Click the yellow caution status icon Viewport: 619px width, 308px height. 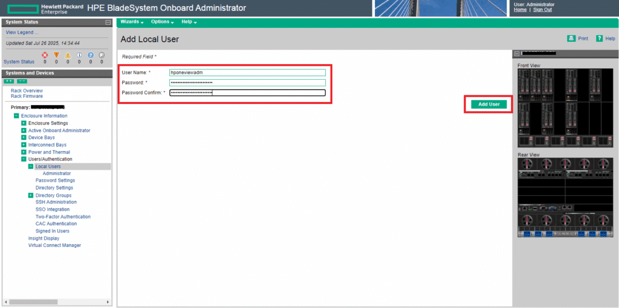point(68,55)
